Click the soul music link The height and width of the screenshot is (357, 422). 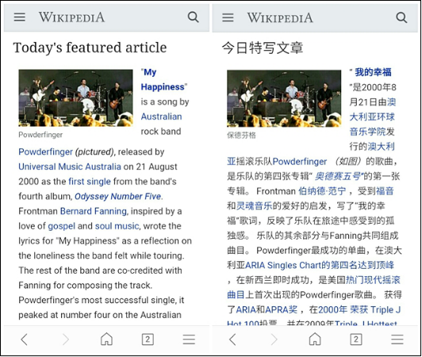click(x=117, y=226)
